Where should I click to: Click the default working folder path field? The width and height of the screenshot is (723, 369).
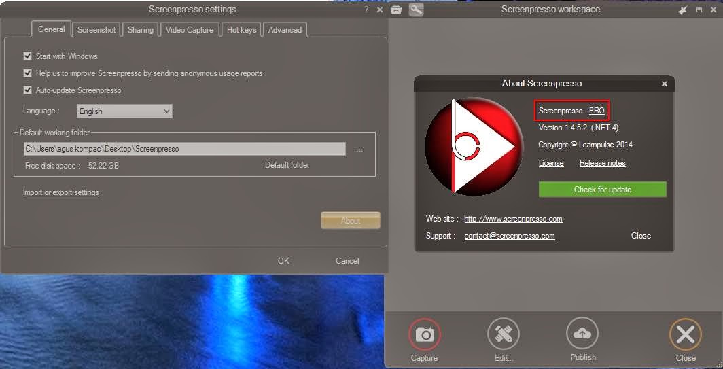[x=184, y=149]
